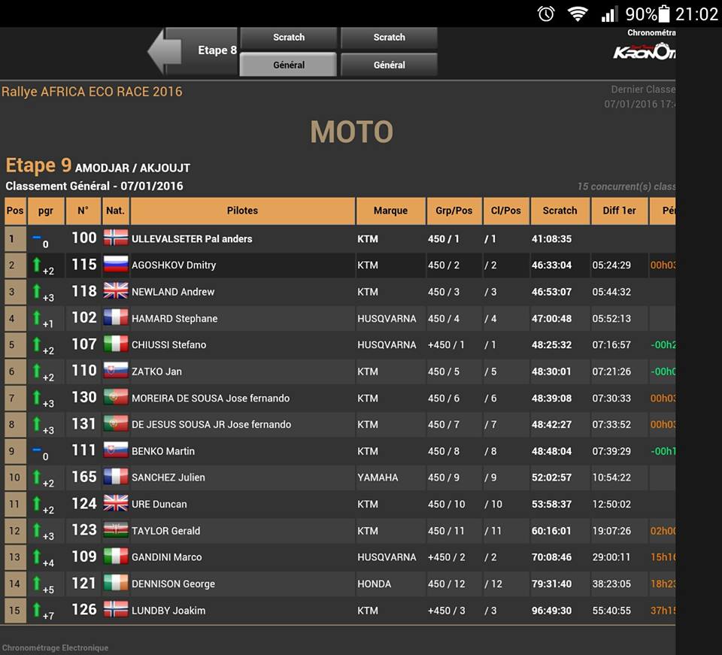Tap the battery icon in status bar

[x=664, y=14]
